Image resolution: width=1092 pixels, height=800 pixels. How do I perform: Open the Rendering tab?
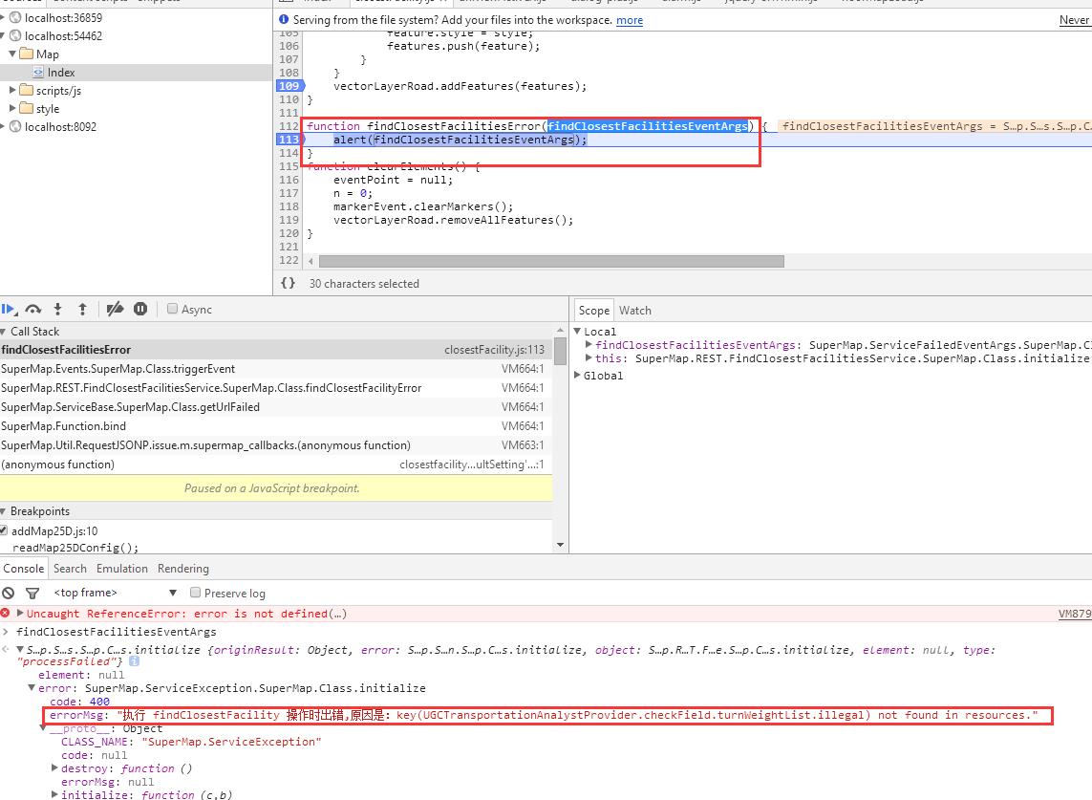click(x=183, y=568)
